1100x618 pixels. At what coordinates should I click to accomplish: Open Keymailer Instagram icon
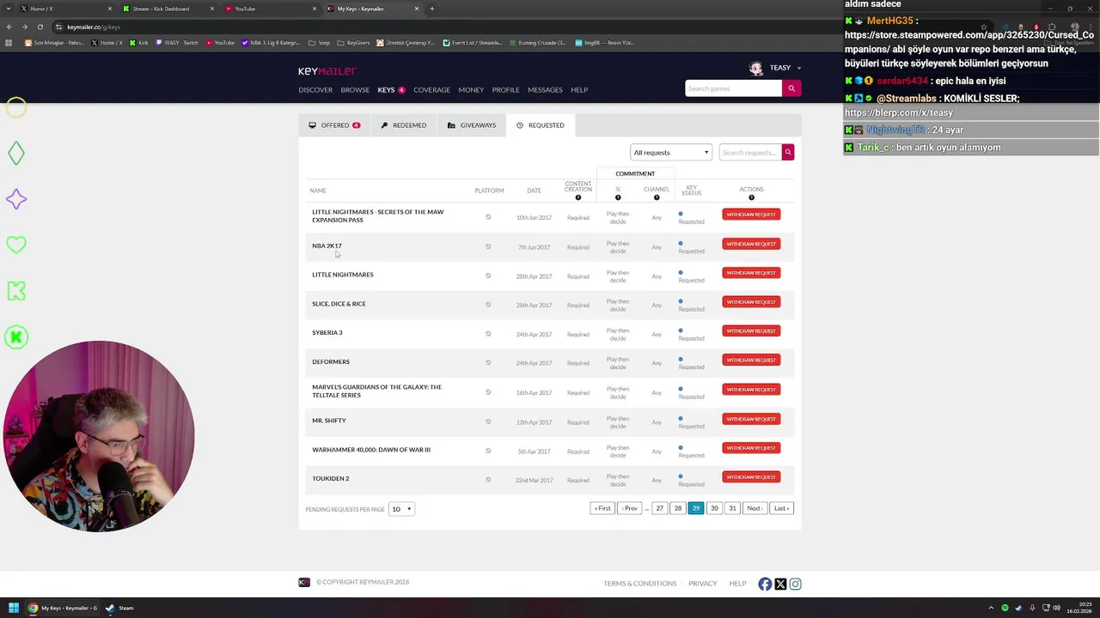click(796, 584)
